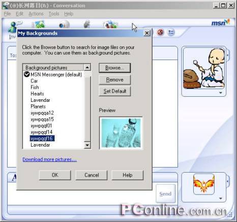Open the Activities toolbar icon
This screenshot has height=222, width=237.
(x=110, y=25)
